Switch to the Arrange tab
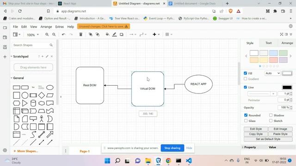The width and height of the screenshot is (296, 166). pos(287,43)
